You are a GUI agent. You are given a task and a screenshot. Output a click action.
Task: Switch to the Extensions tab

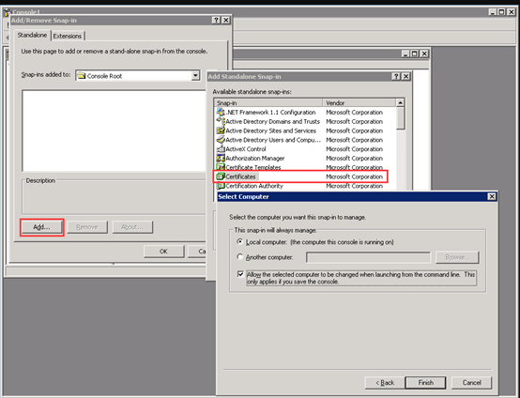tap(68, 36)
